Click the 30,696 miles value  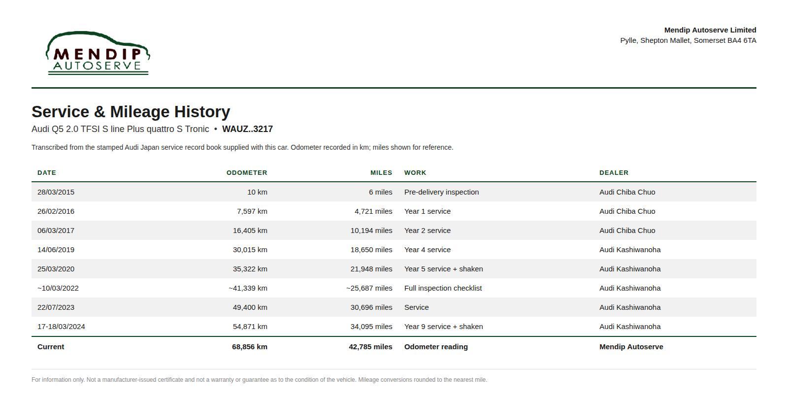[x=371, y=307]
